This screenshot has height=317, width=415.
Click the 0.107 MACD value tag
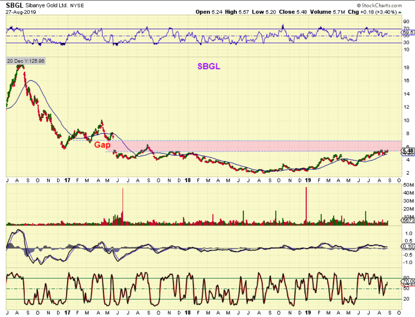point(408,246)
